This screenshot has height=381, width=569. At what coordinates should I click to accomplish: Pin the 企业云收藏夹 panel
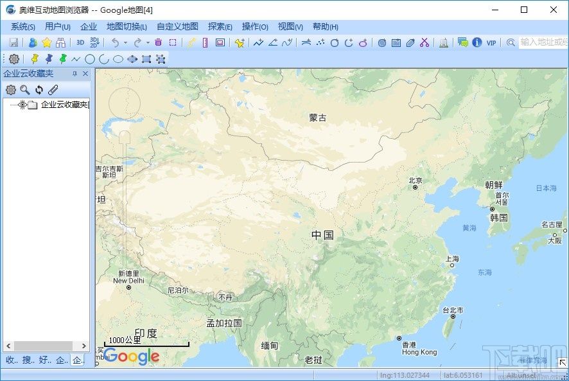74,73
